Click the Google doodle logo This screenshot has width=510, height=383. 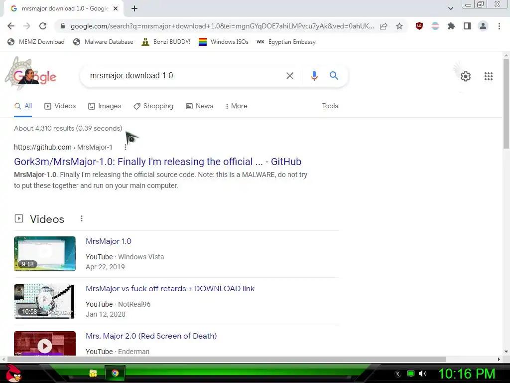pyautogui.click(x=30, y=74)
